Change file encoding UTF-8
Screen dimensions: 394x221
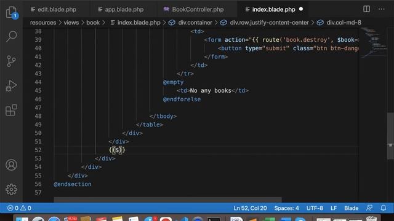315,208
